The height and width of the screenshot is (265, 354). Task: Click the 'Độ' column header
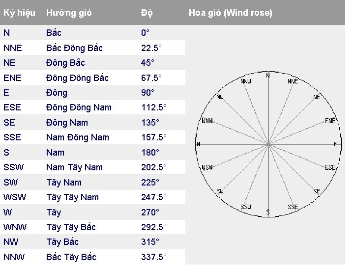pos(147,13)
